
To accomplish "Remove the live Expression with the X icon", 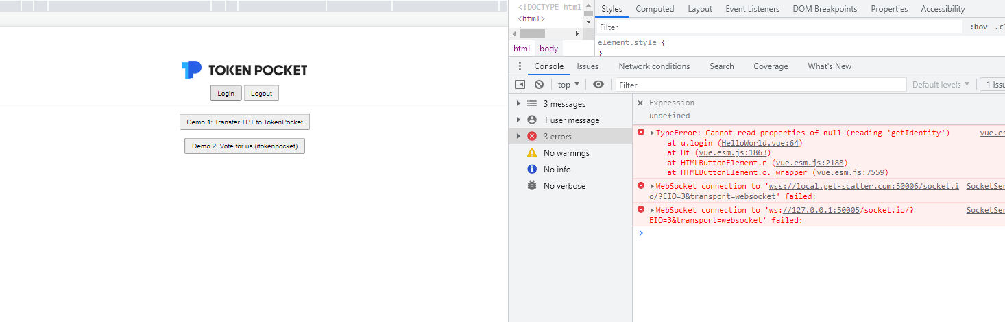I will click(640, 103).
